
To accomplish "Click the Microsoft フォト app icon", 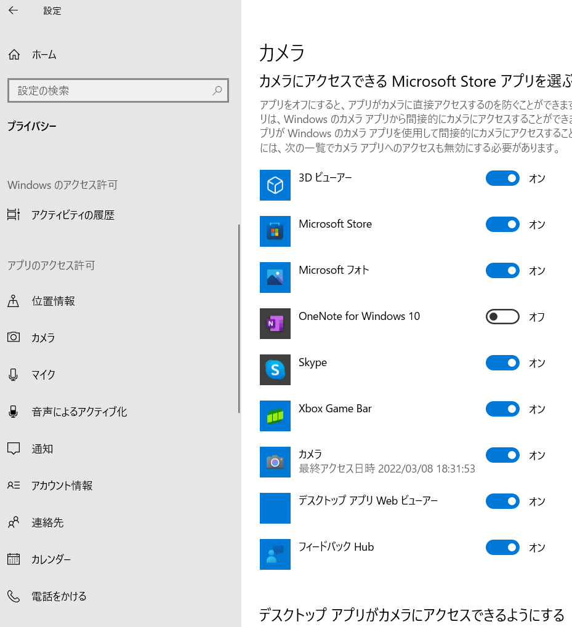I will [275, 278].
